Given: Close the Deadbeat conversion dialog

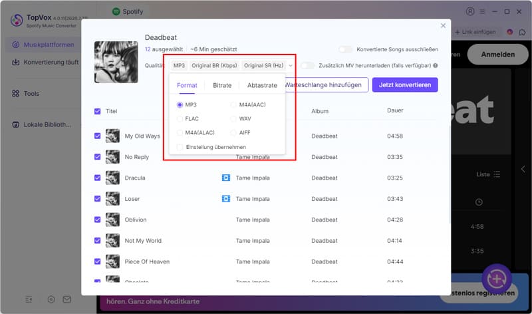Looking at the screenshot, I should coord(443,26).
